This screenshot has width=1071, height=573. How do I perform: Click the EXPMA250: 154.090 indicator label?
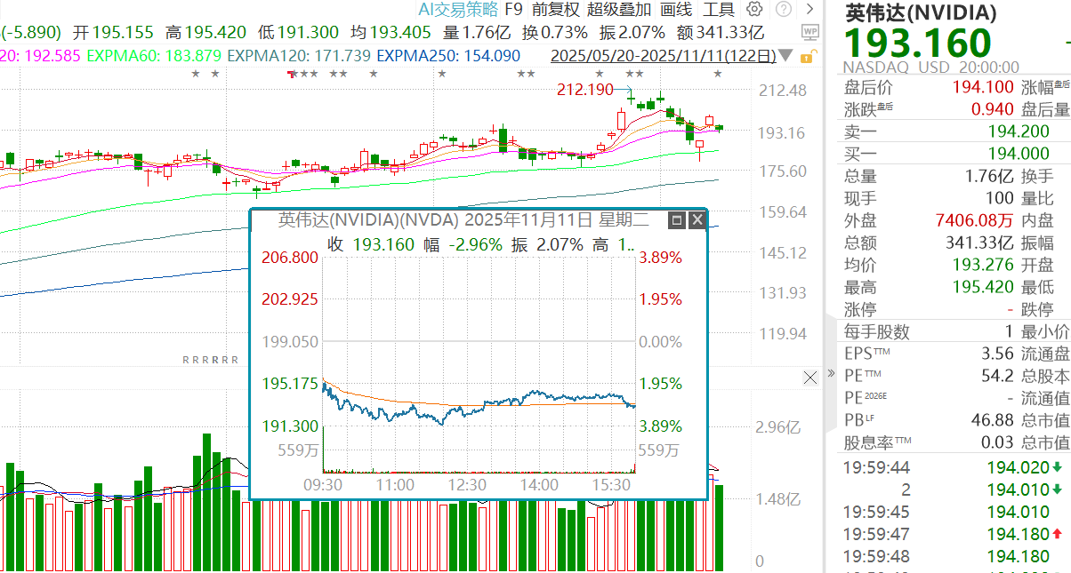(x=448, y=56)
